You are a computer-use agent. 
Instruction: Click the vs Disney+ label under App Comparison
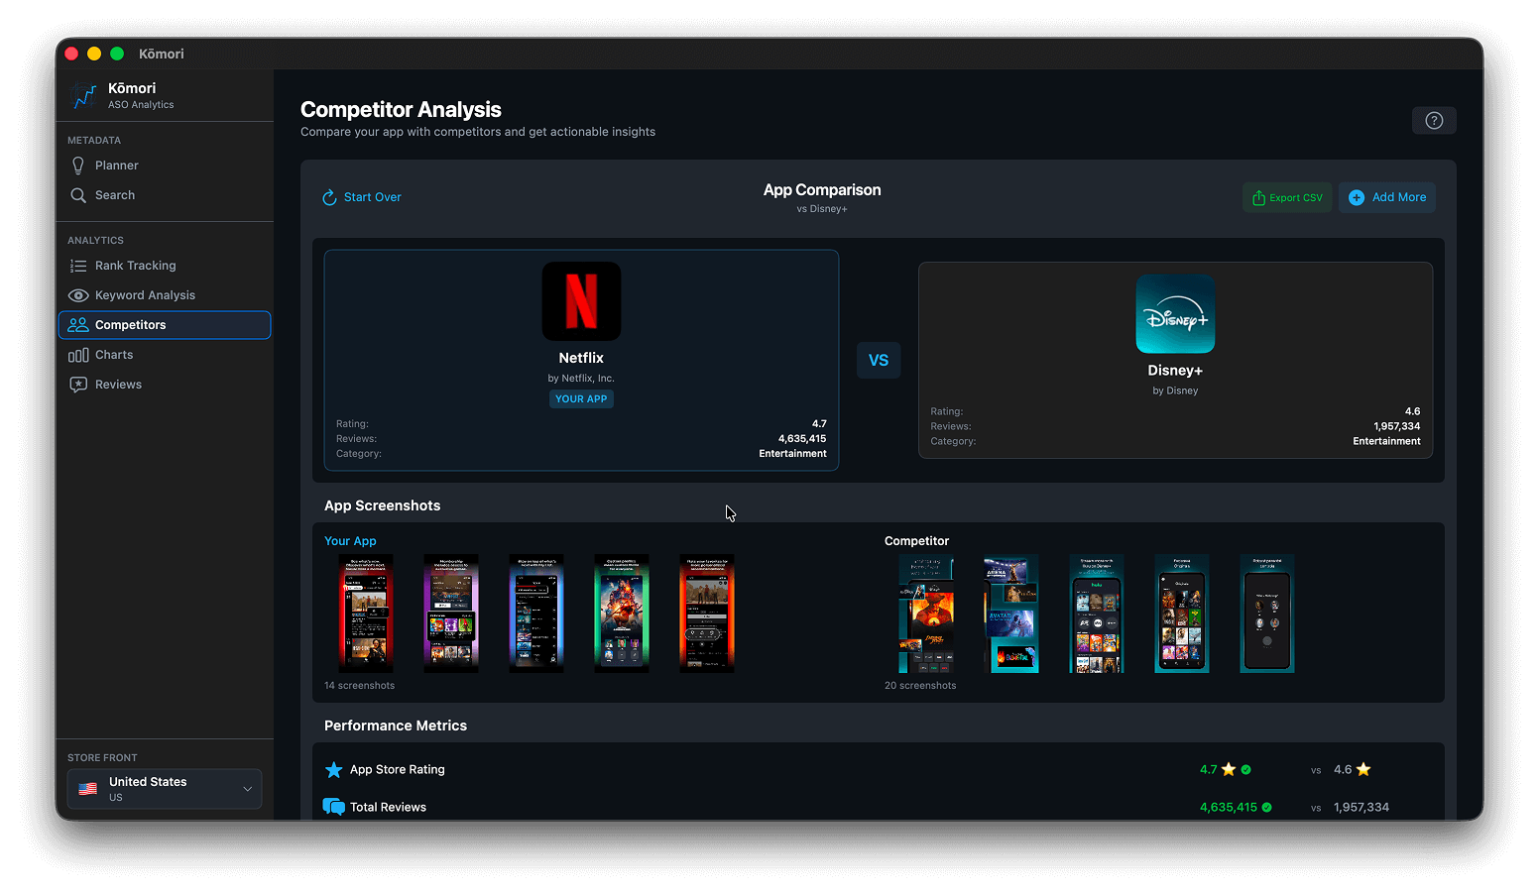[822, 208]
